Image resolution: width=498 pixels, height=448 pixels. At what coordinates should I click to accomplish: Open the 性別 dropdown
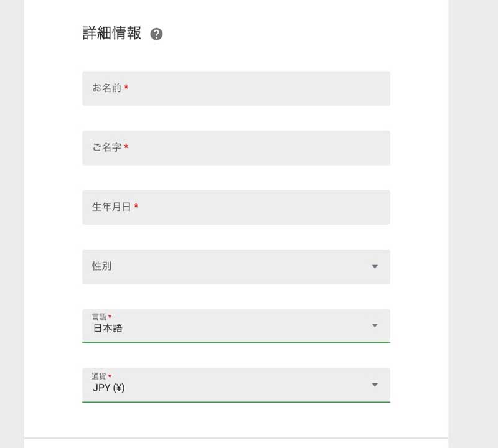point(236,266)
